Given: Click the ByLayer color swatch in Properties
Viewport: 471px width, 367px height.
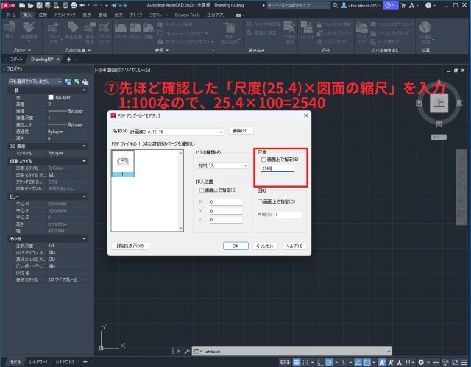Looking at the screenshot, I should tap(49, 96).
